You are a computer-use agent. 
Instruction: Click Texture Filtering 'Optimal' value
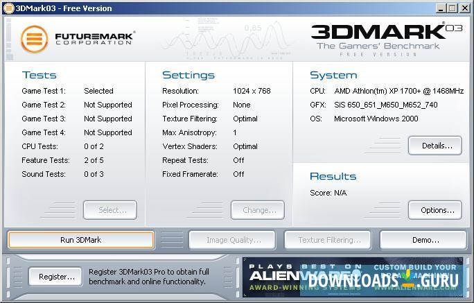[x=245, y=119]
